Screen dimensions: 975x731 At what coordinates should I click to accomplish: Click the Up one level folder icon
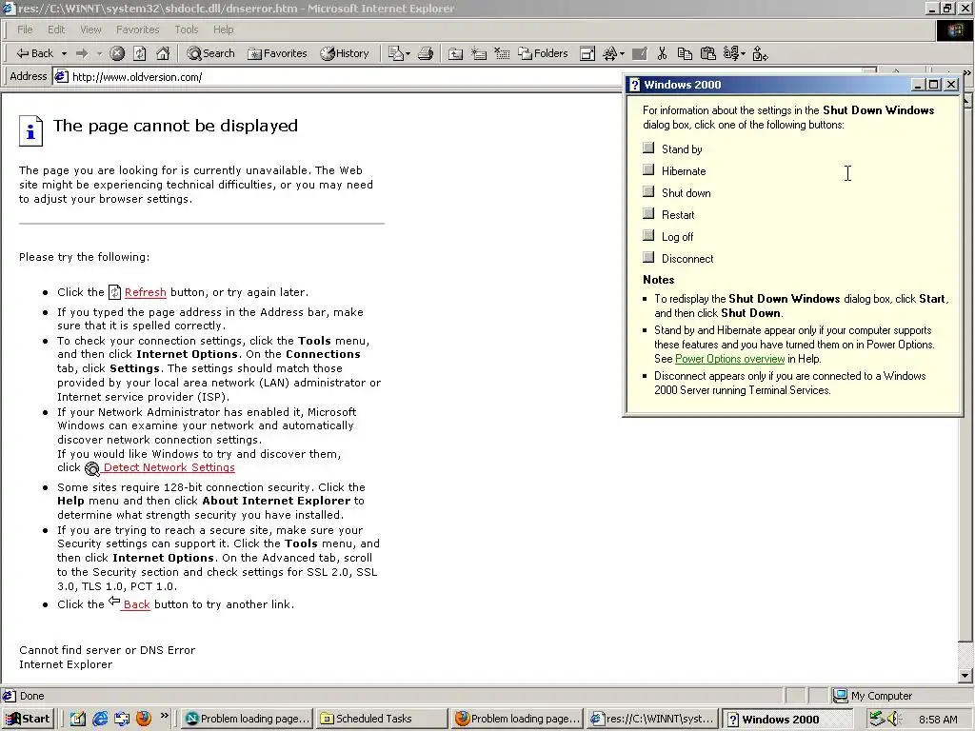[455, 53]
